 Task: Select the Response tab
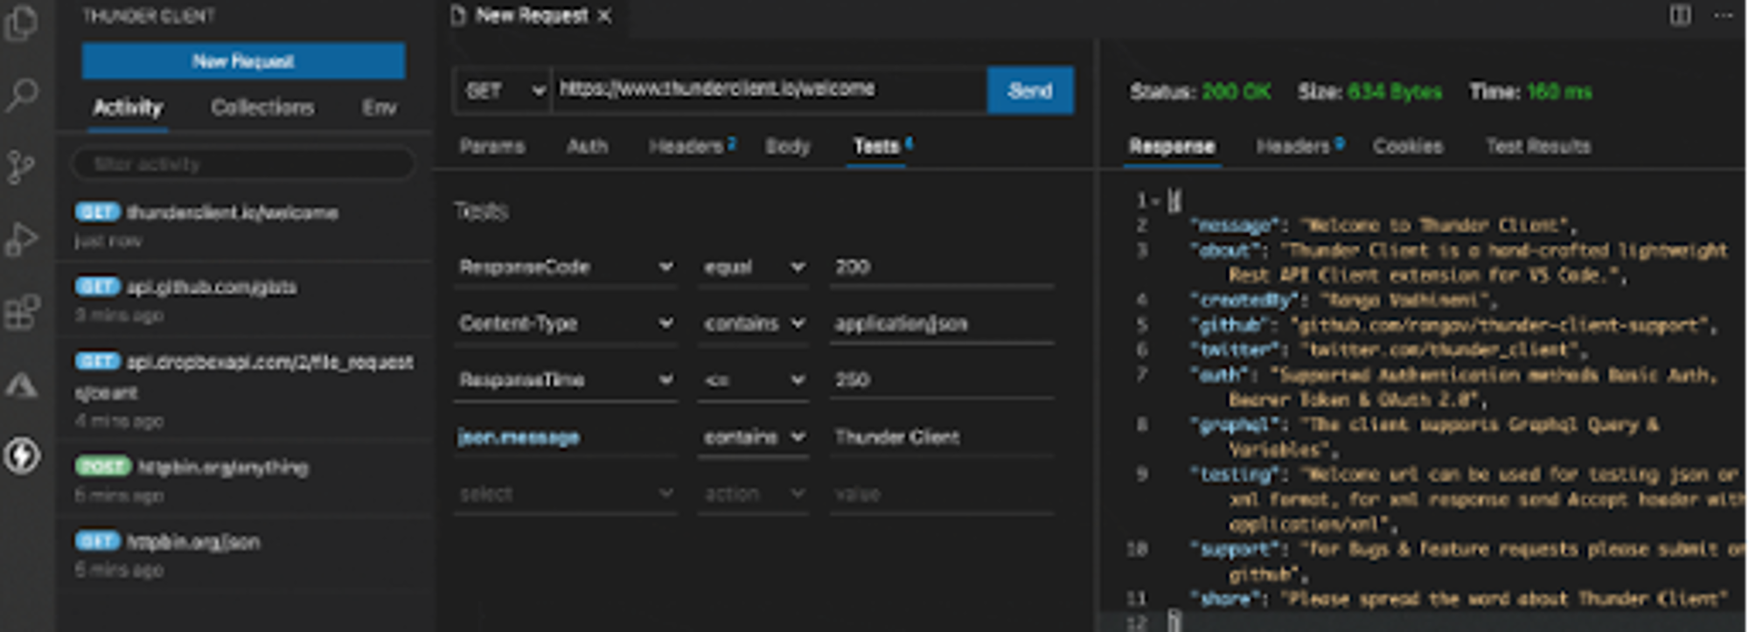1172,147
